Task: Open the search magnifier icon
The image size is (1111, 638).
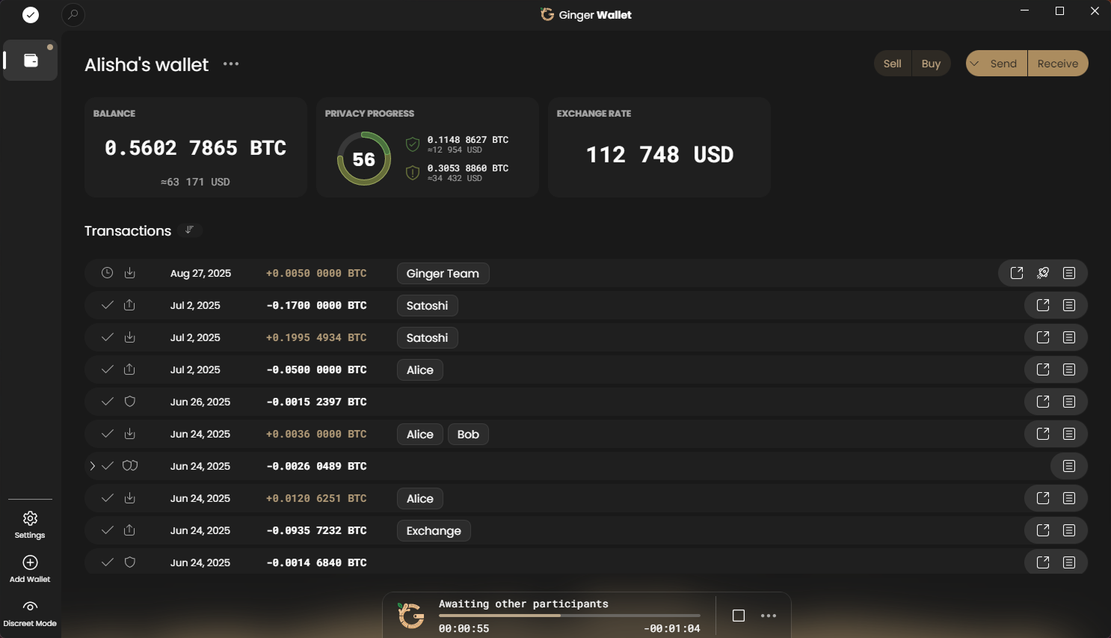Action: click(73, 15)
